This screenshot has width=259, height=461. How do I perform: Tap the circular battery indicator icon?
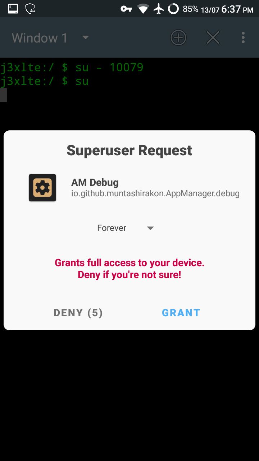[x=173, y=9]
